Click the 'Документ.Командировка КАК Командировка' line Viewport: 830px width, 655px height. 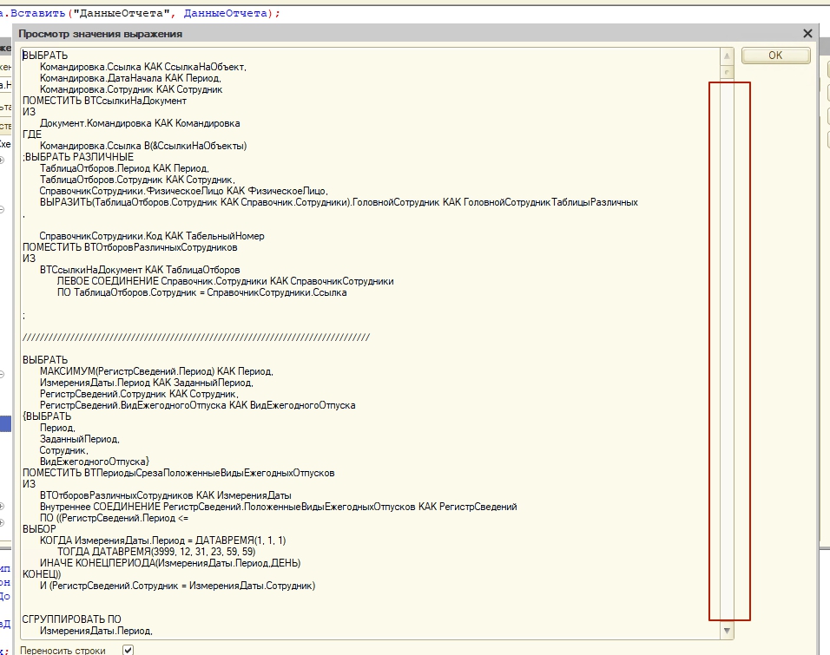coord(139,123)
